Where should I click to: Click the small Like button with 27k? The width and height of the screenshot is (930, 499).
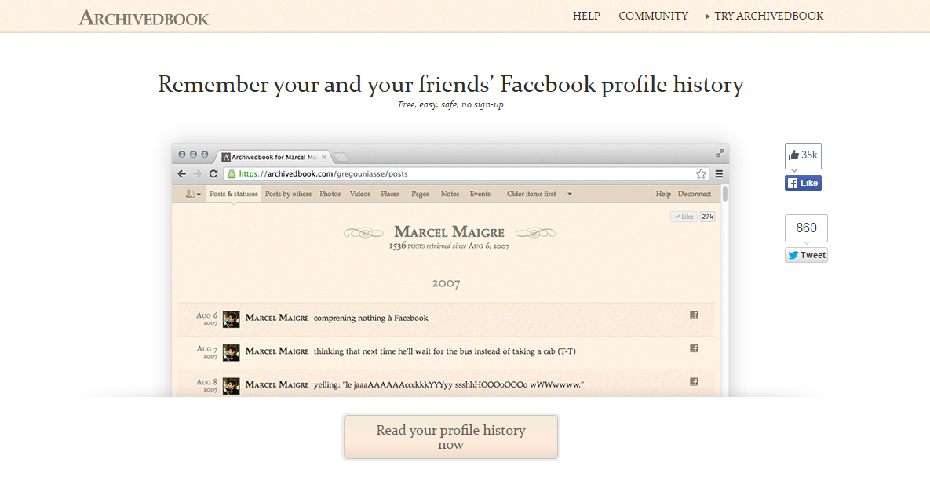pos(684,217)
